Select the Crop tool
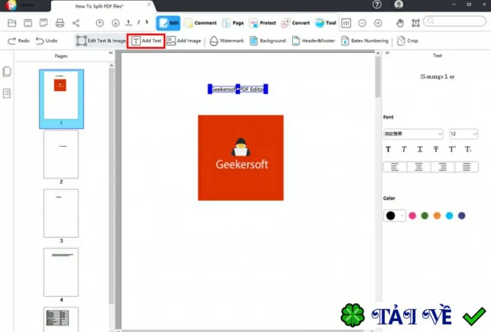 [408, 41]
